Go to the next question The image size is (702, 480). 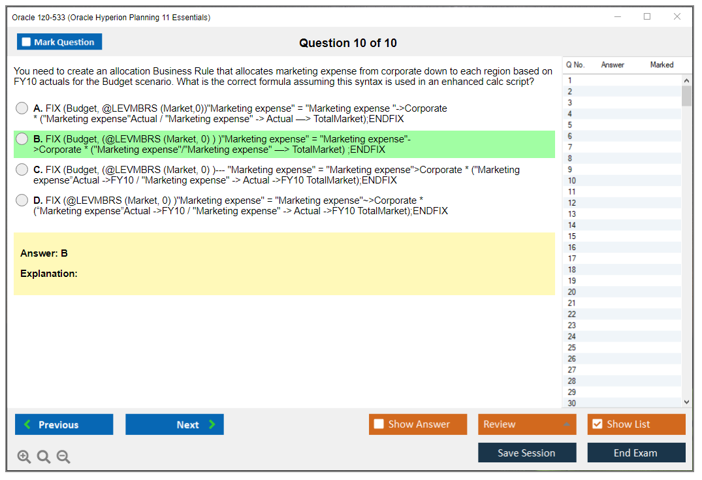174,424
